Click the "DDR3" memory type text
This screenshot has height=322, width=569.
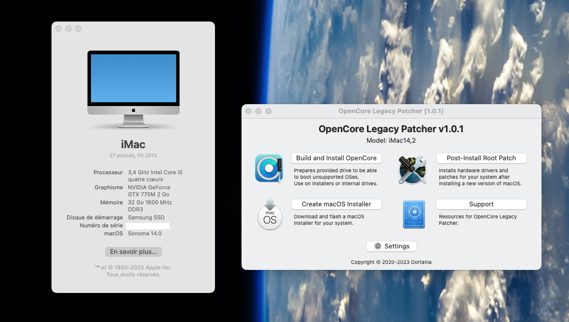tap(135, 209)
